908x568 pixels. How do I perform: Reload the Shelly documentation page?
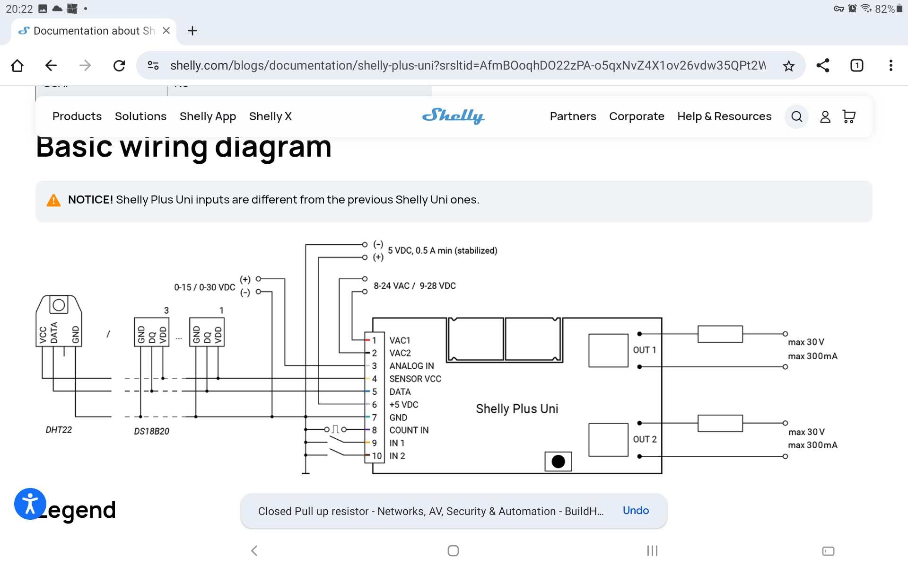(119, 65)
